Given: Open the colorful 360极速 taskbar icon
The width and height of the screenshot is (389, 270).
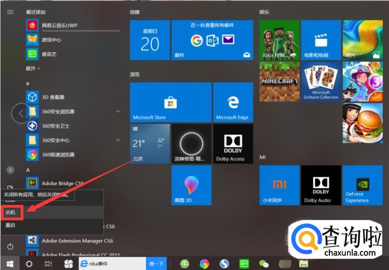Looking at the screenshot, I should pyautogui.click(x=204, y=264).
